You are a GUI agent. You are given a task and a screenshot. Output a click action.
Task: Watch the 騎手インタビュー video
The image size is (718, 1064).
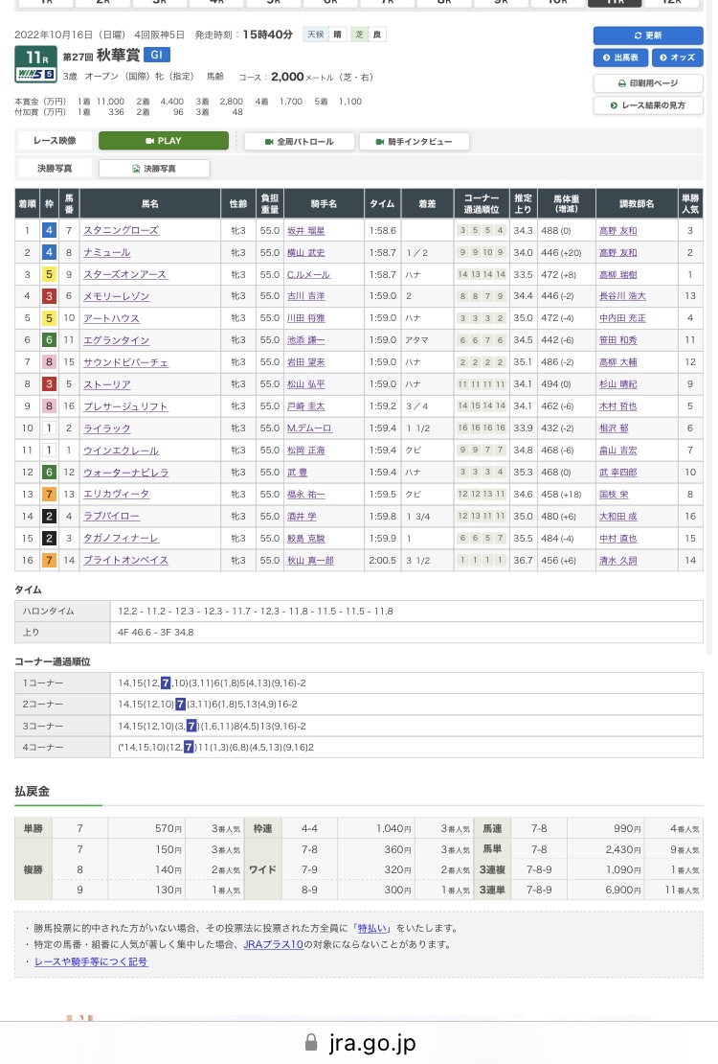pyautogui.click(x=414, y=141)
